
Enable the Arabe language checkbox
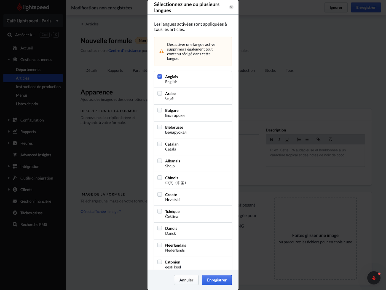click(160, 93)
